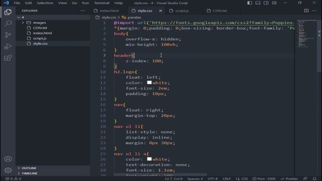Open the Explorer view in activity bar
This screenshot has width=322, height=181.
tap(8, 12)
